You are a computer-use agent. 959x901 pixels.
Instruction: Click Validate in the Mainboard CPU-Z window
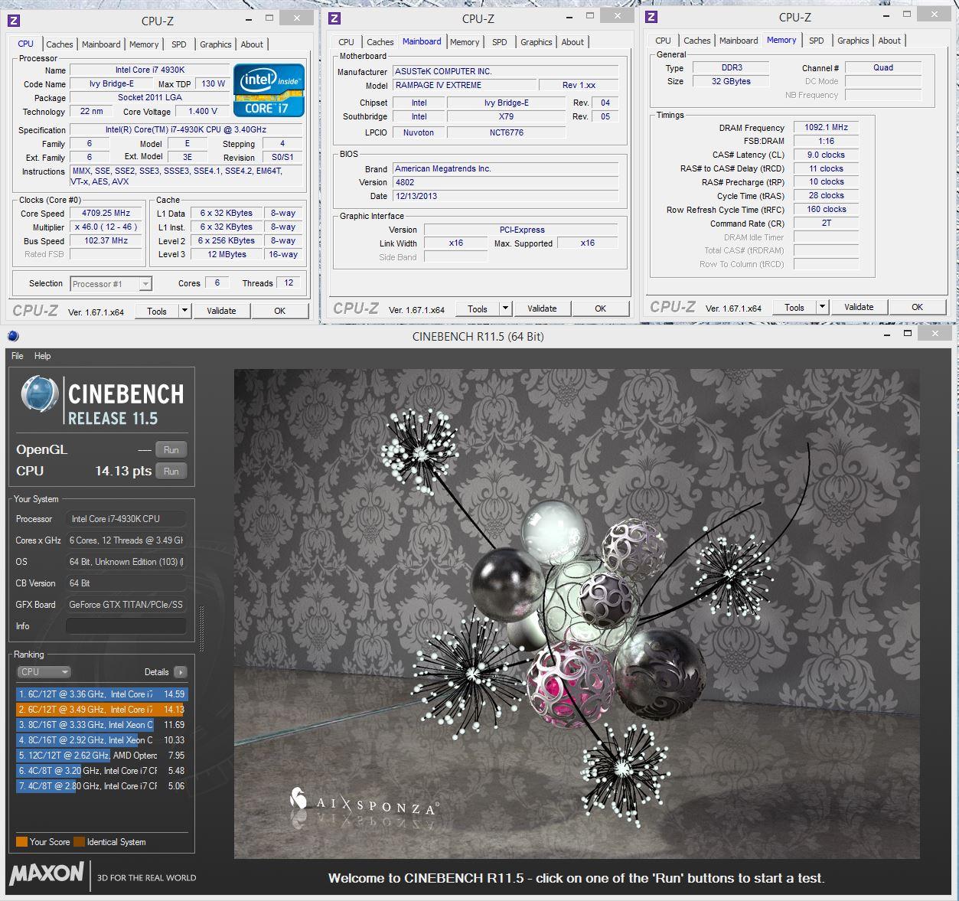(542, 308)
